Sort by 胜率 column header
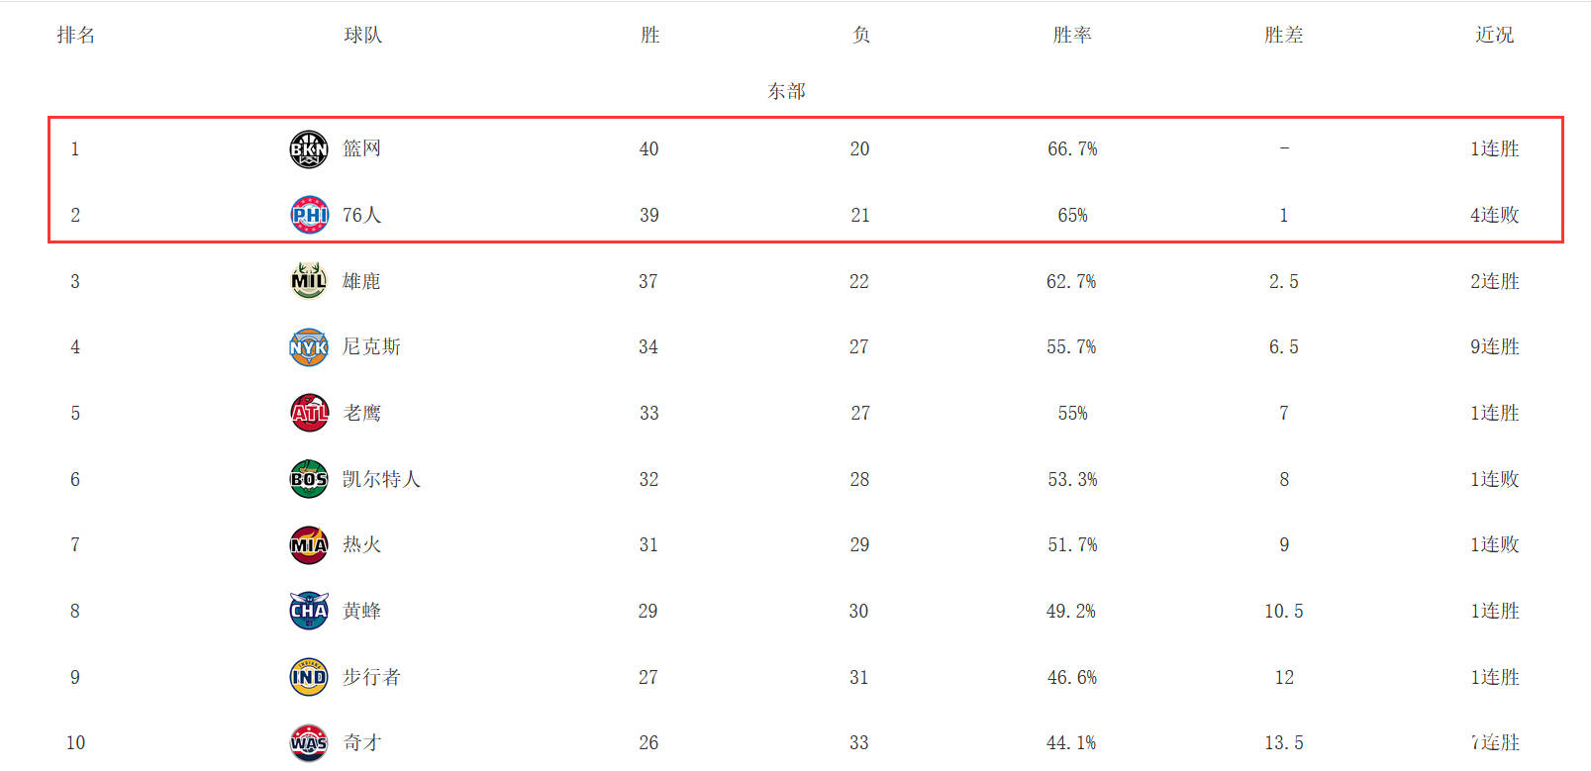 tap(1072, 35)
